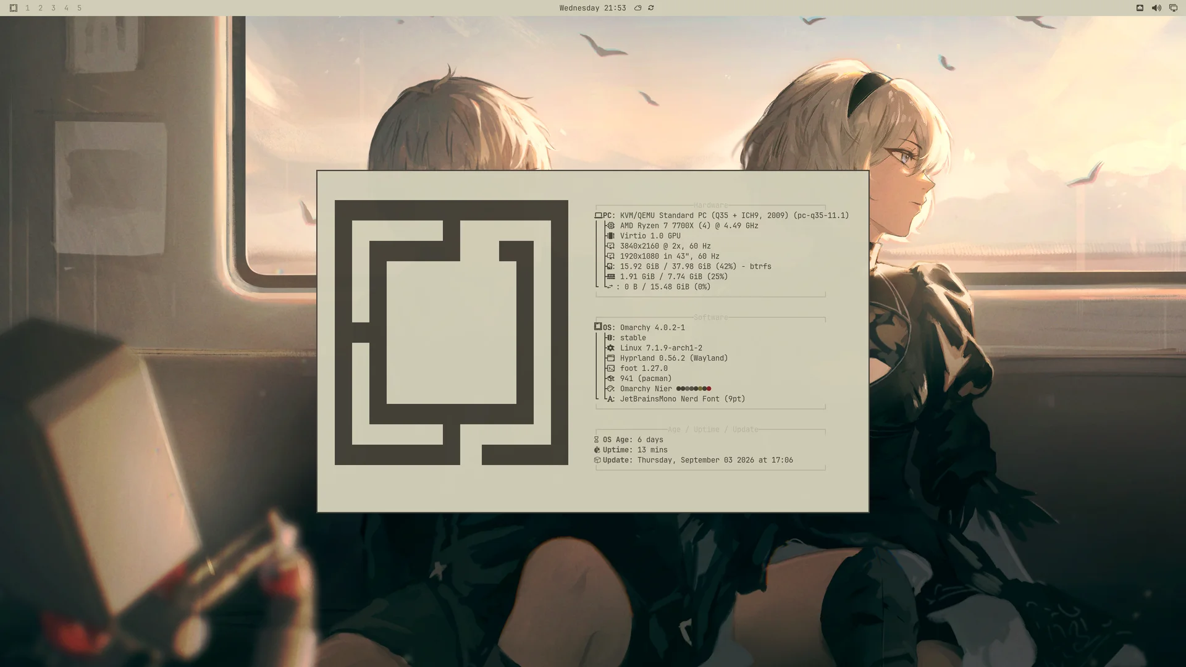The width and height of the screenshot is (1186, 667).
Task: Open the Omarchy menu icon in top bar
Action: (x=14, y=8)
